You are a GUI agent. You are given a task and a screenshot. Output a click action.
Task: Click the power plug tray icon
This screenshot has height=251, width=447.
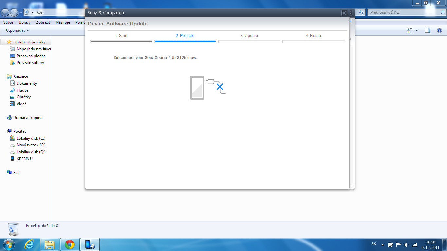pos(390,244)
